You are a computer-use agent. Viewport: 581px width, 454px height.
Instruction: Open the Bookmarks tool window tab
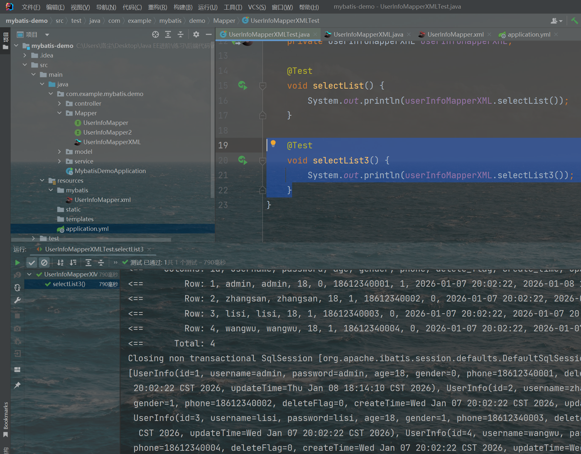tap(5, 419)
